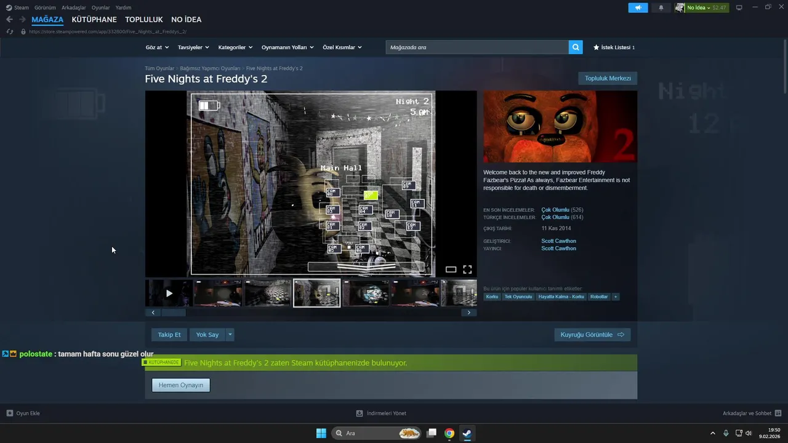The width and height of the screenshot is (788, 443).
Task: Click the microphone tray icon
Action: coord(726,433)
